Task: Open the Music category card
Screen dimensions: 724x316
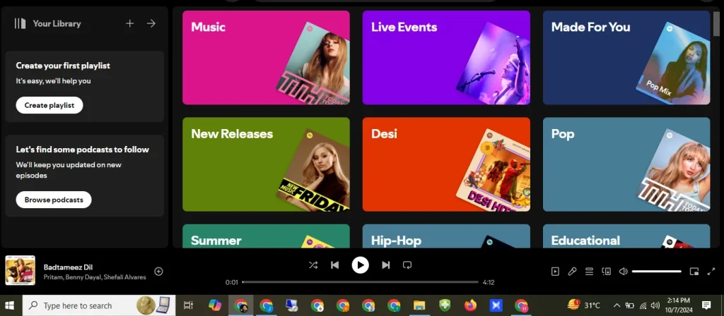Action: (266, 58)
